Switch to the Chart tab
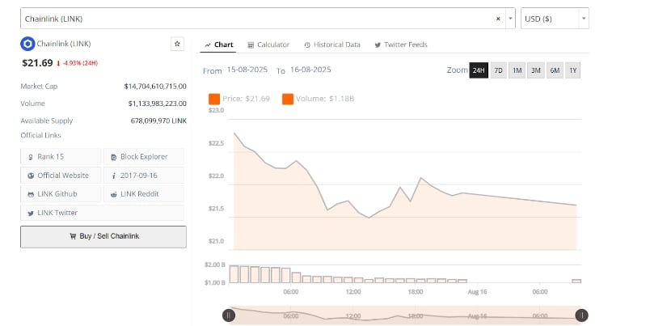This screenshot has width=667, height=326. (x=218, y=44)
